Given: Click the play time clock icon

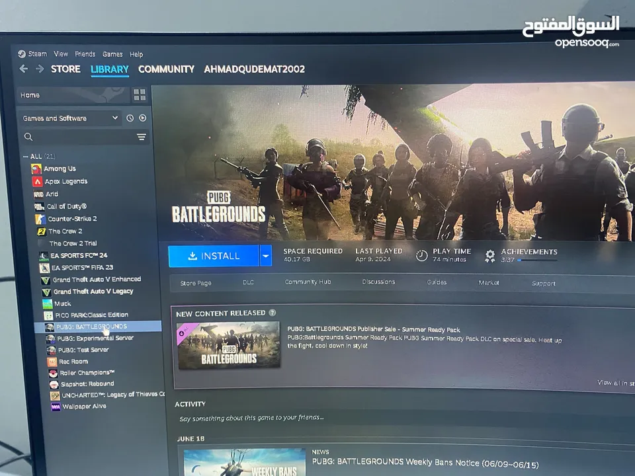Looking at the screenshot, I should point(421,255).
